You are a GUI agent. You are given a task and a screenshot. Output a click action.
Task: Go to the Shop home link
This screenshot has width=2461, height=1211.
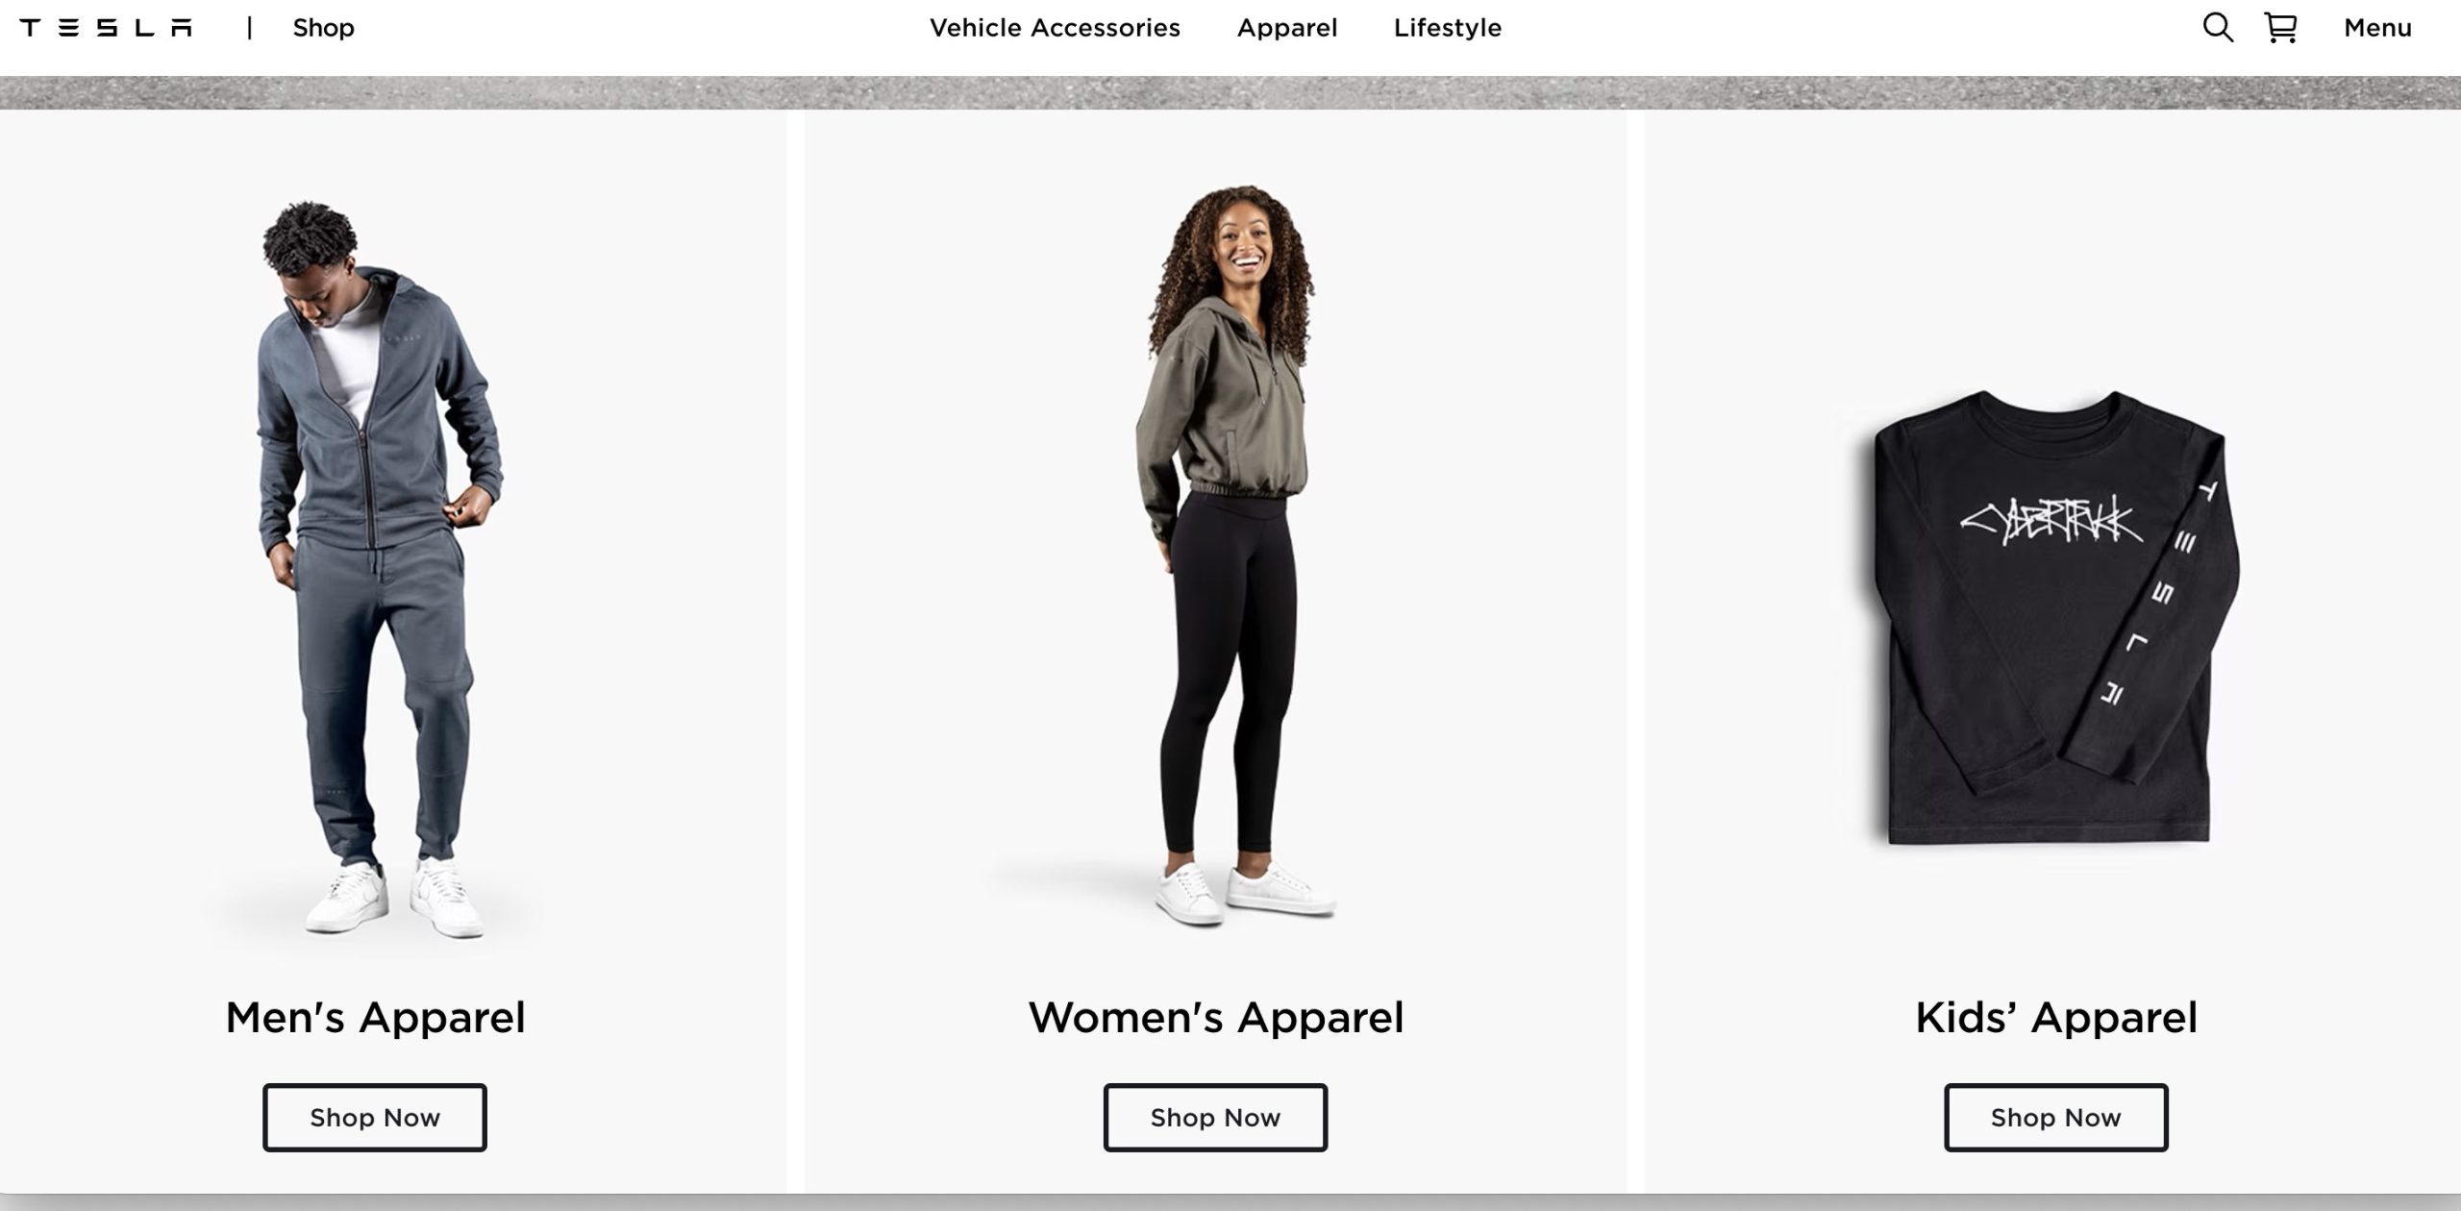(x=324, y=28)
